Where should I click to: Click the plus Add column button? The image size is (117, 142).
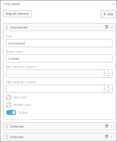coord(108,14)
